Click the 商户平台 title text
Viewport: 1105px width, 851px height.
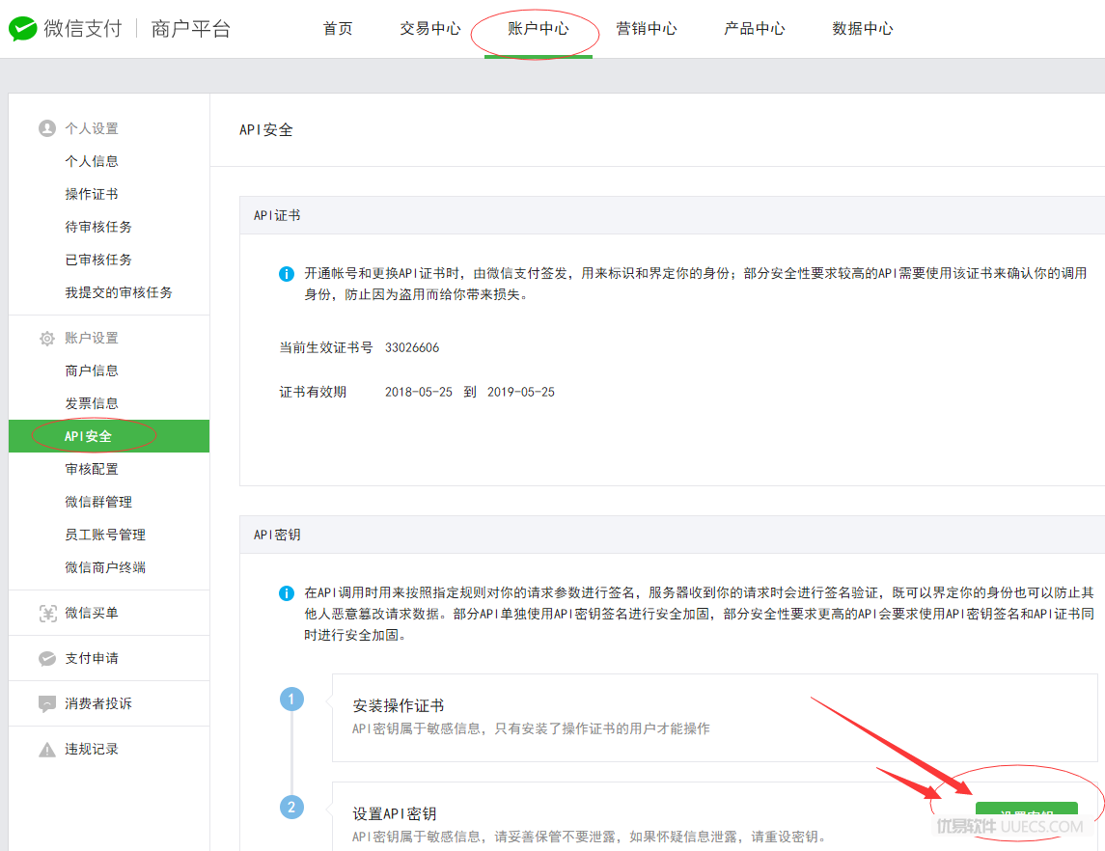click(x=191, y=29)
